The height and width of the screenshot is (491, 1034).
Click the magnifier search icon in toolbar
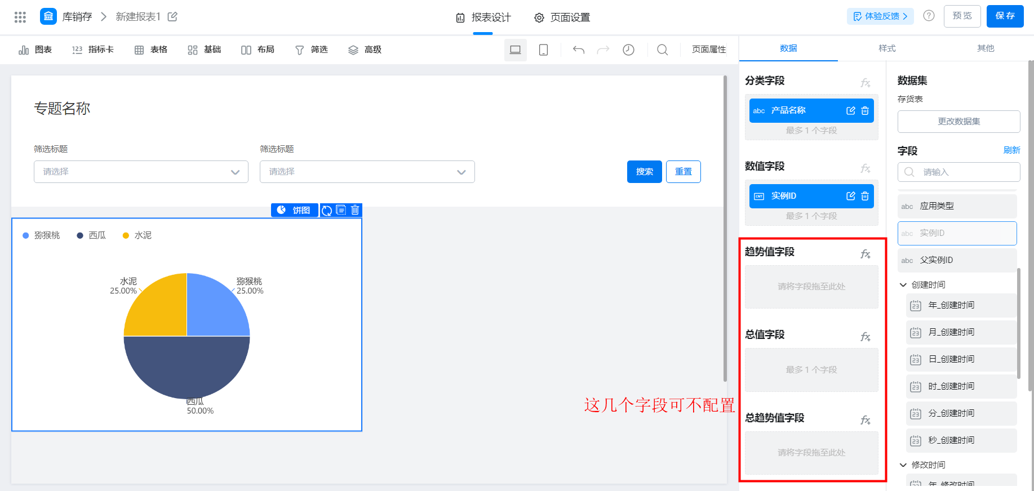[x=663, y=50]
